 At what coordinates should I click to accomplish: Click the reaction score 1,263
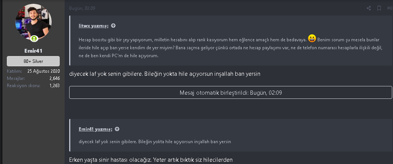(54, 86)
